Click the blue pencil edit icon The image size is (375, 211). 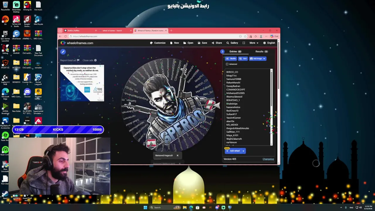coord(63,52)
